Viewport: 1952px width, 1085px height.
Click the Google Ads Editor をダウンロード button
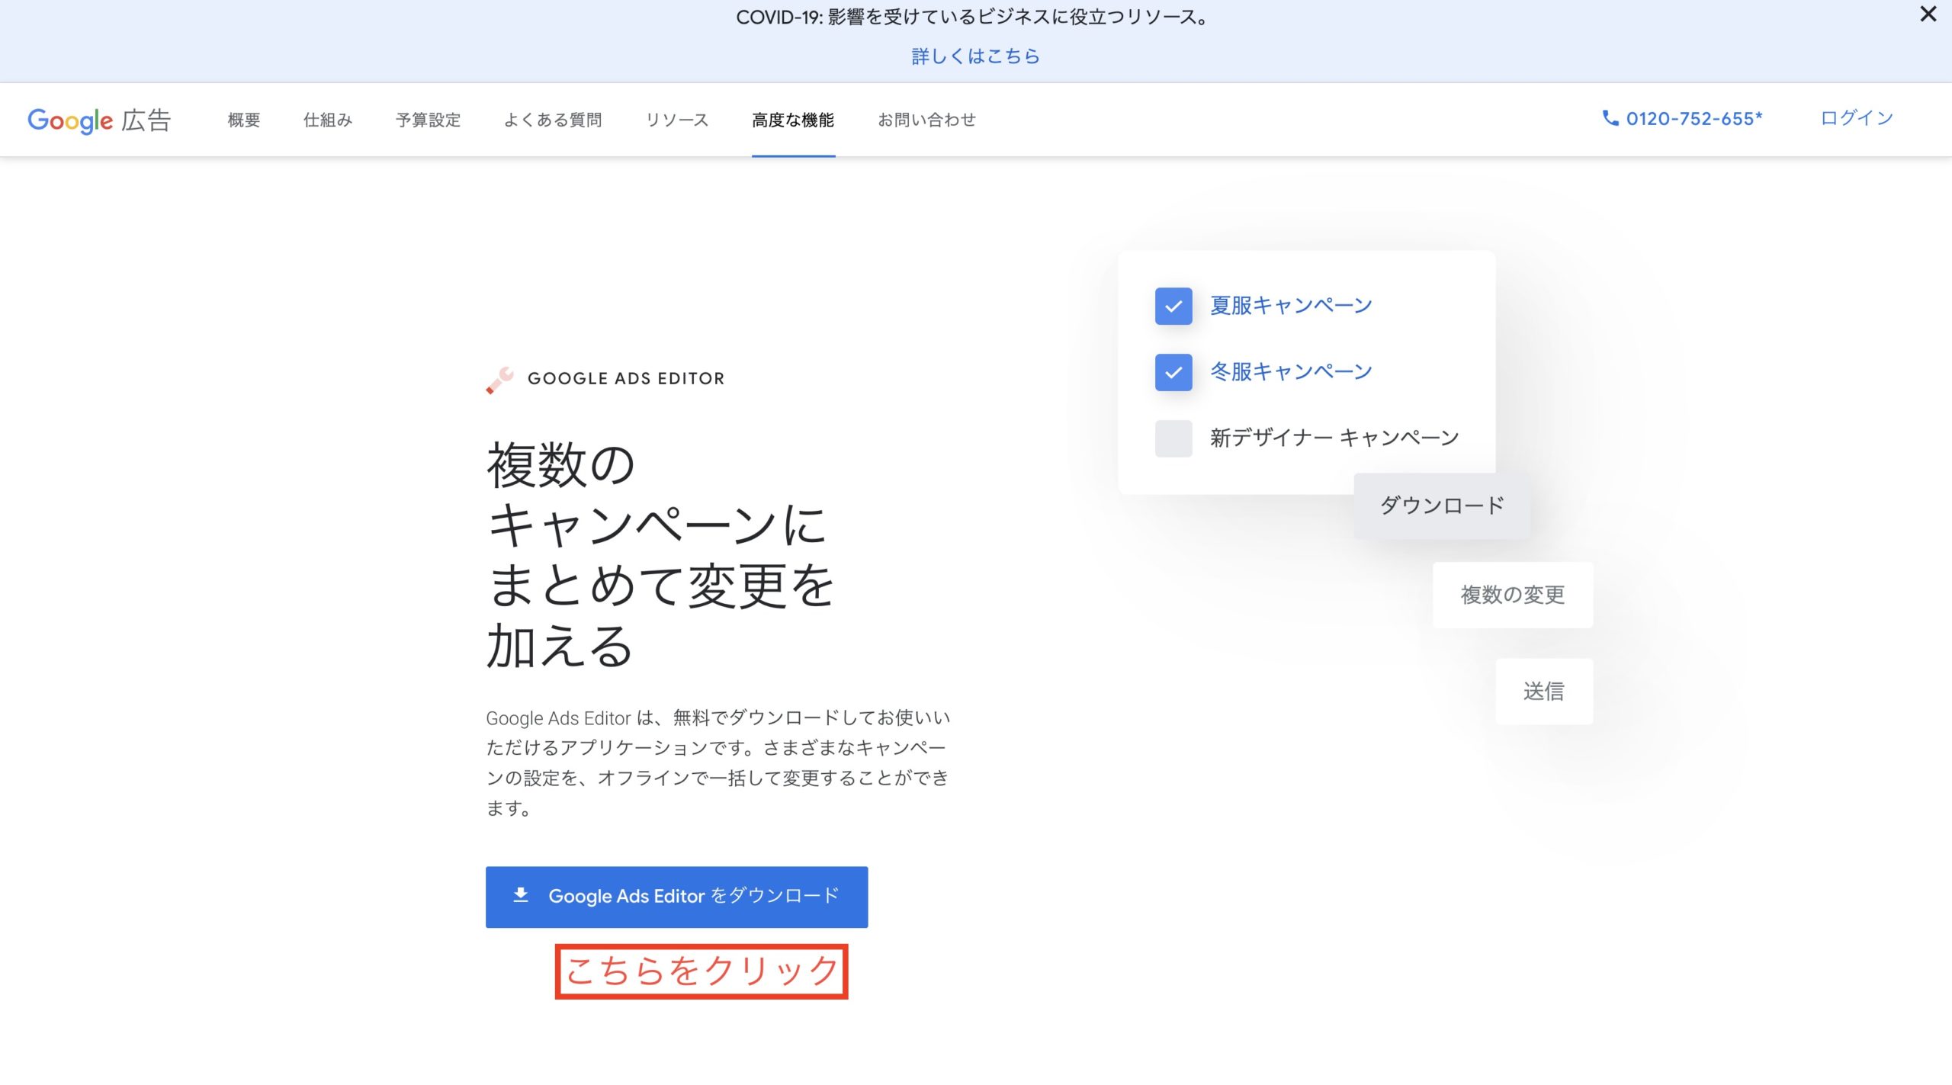click(676, 897)
